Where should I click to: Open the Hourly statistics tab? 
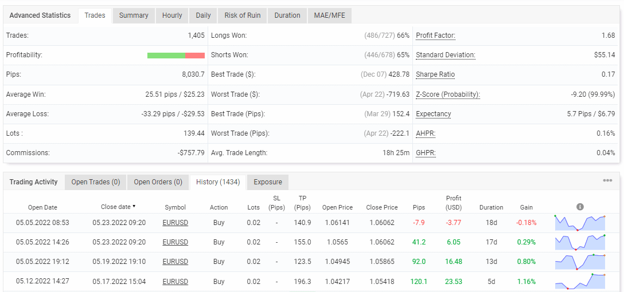pyautogui.click(x=172, y=15)
